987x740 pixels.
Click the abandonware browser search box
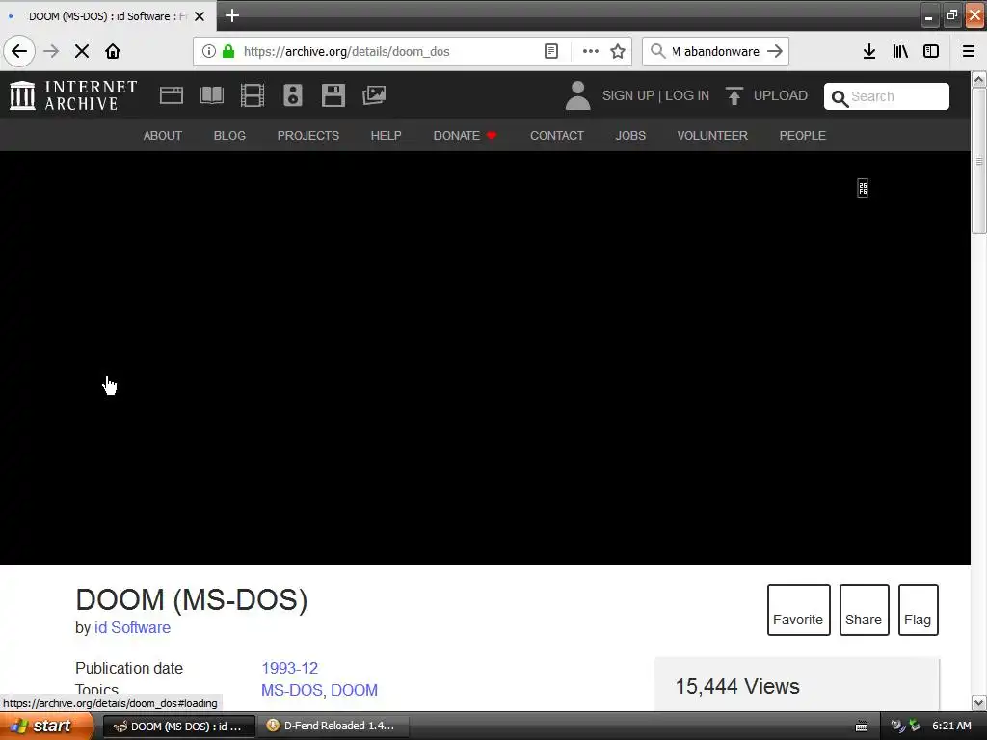tap(715, 51)
